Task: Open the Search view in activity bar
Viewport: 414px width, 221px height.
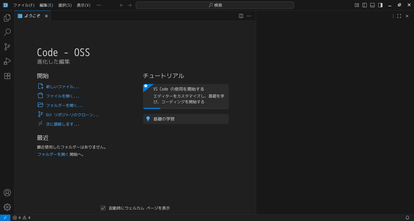Action: pos(7,32)
